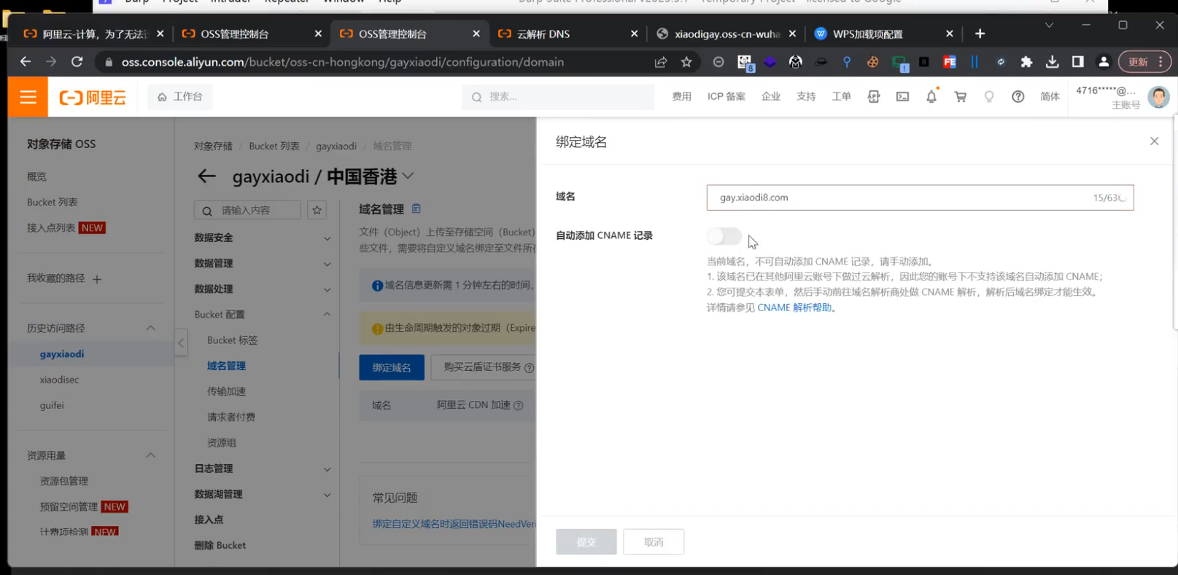Click the lightbulb icon in header
1178x575 pixels.
(989, 97)
